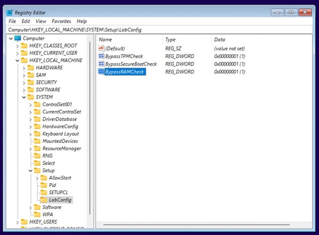Click the Computer monitor icon in tree
The image size is (319, 235).
point(18,38)
